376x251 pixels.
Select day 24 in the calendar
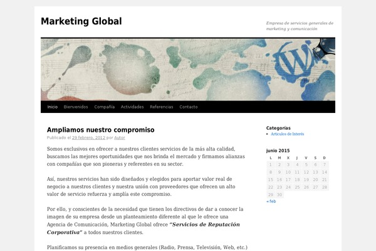(x=288, y=187)
